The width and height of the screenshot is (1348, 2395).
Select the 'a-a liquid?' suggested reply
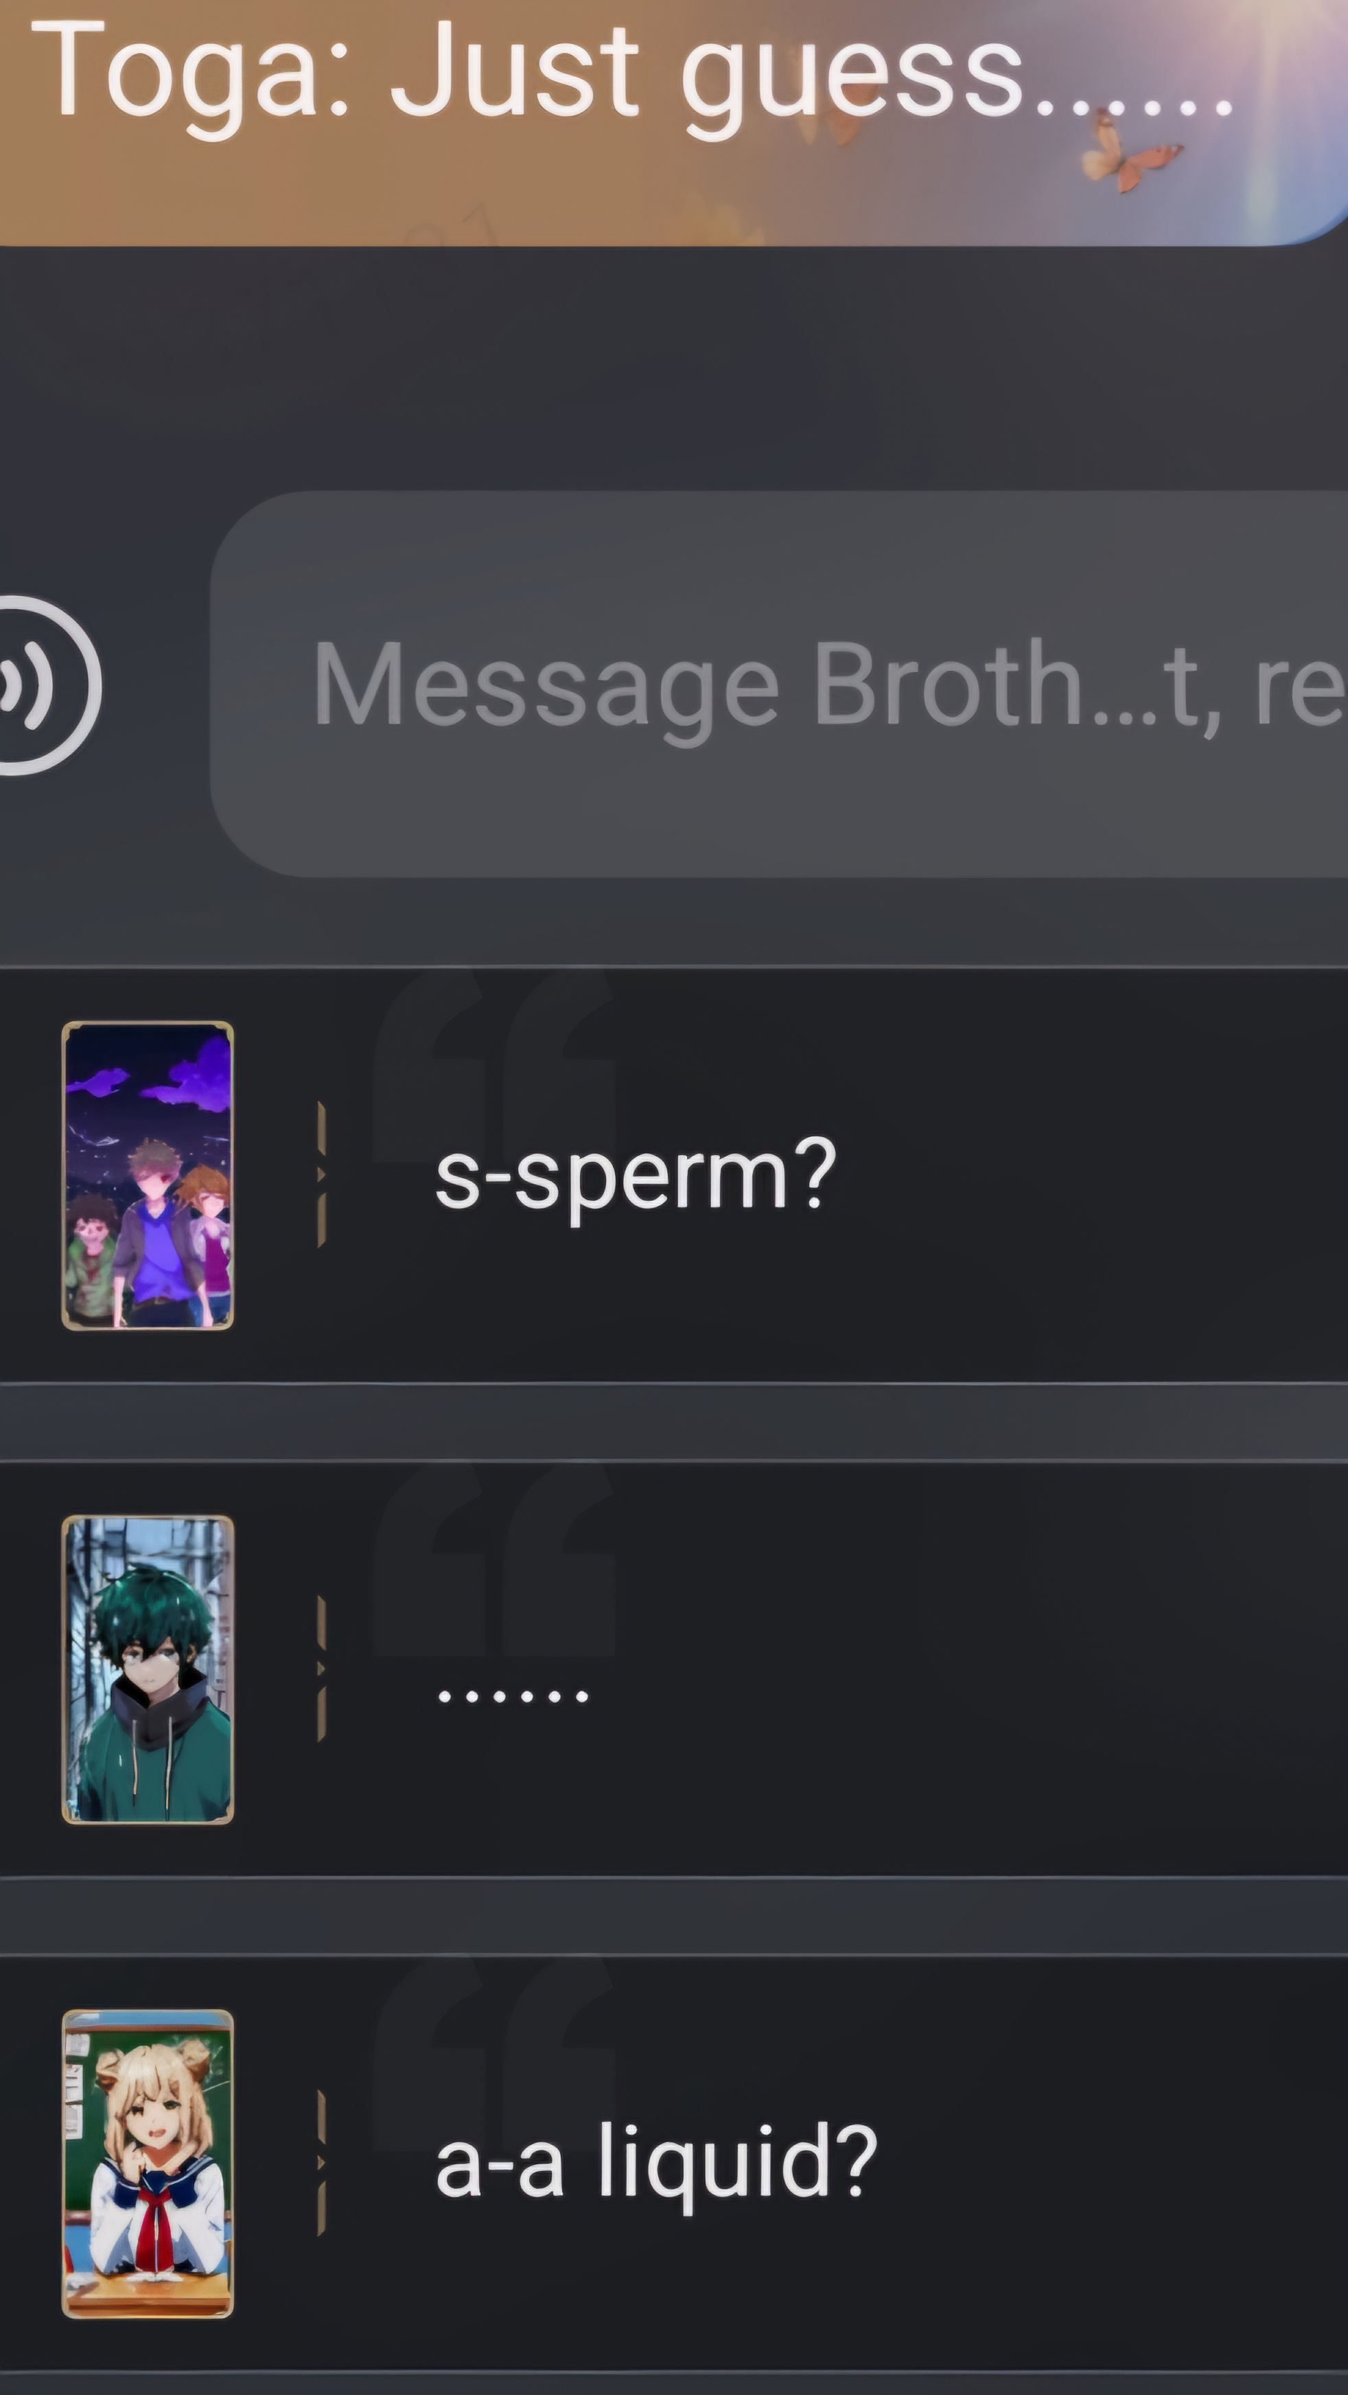click(674, 2164)
